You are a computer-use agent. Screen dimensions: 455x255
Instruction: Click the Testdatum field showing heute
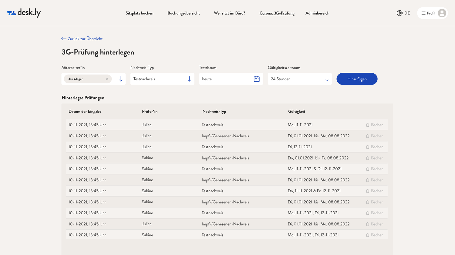(x=231, y=79)
